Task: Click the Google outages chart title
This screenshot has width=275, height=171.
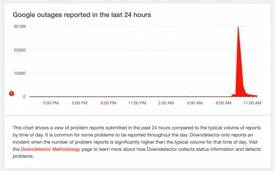Action: 82,14
